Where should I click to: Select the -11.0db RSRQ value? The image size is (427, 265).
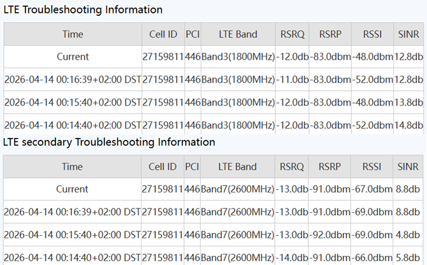pyautogui.click(x=293, y=79)
